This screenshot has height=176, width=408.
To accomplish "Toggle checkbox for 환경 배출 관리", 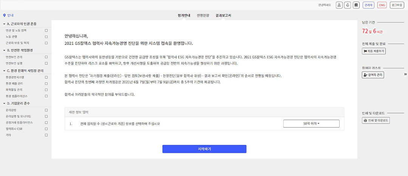I will click(x=46, y=84).
